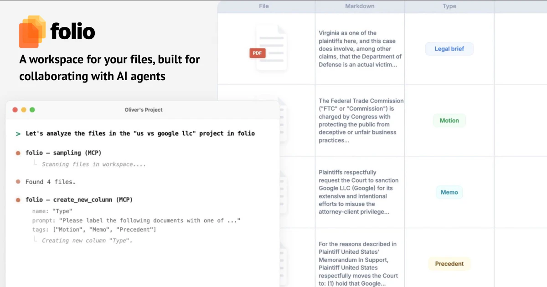
Task: Click the status dot next to 'Found 4 files.'
Action: tap(17, 181)
